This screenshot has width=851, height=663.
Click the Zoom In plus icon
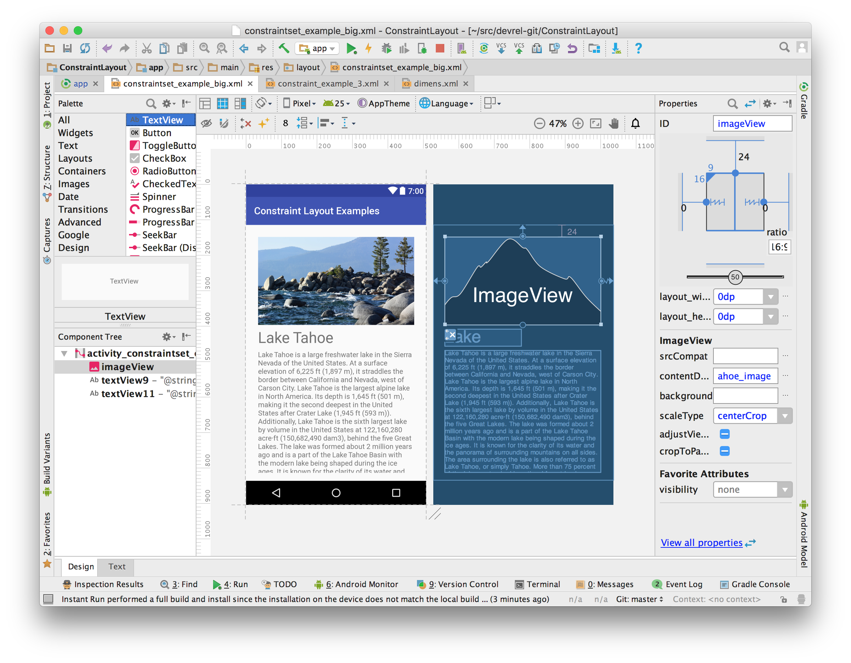578,123
